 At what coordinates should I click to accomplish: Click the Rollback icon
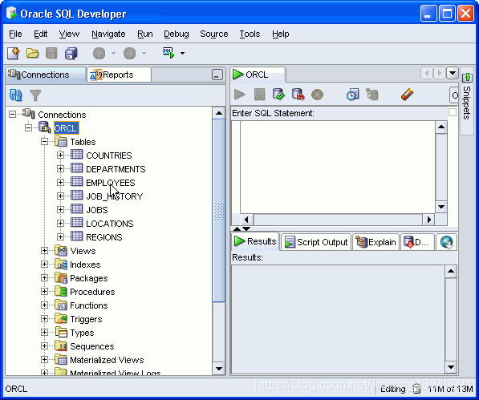(298, 95)
